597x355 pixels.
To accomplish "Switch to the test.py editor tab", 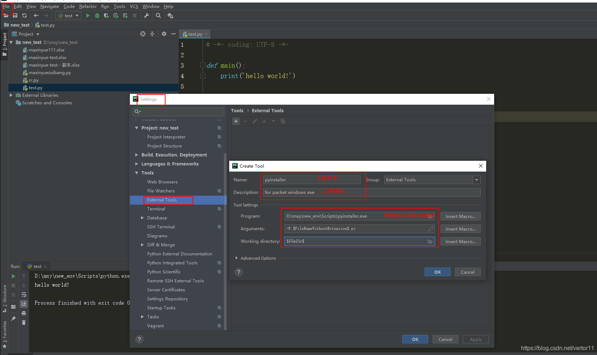I will click(x=194, y=34).
